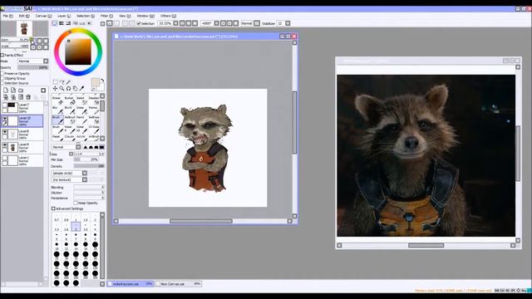Open the Filter menu
The width and height of the screenshot is (532, 299).
(x=106, y=16)
